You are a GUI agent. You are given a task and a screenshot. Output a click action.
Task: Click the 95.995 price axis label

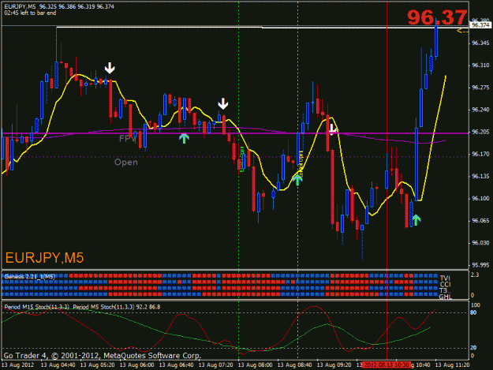pyautogui.click(x=480, y=265)
